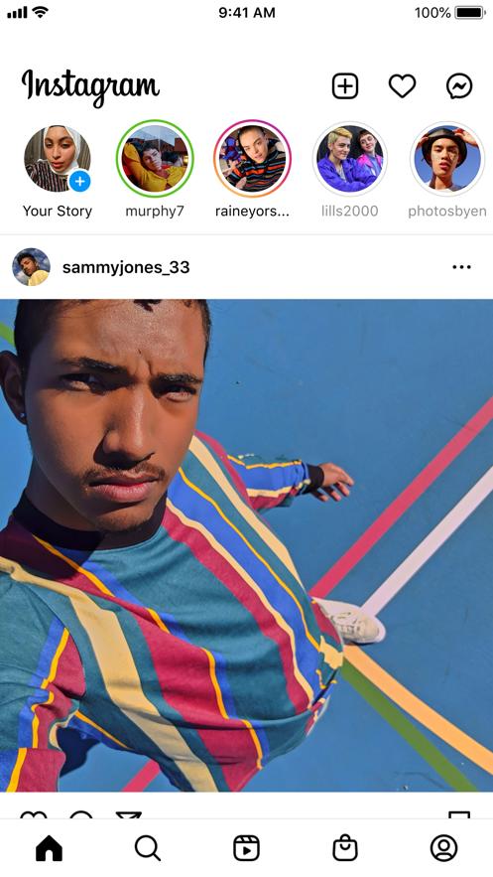Open Messenger direct messages icon
This screenshot has height=877, width=493.
coord(459,86)
